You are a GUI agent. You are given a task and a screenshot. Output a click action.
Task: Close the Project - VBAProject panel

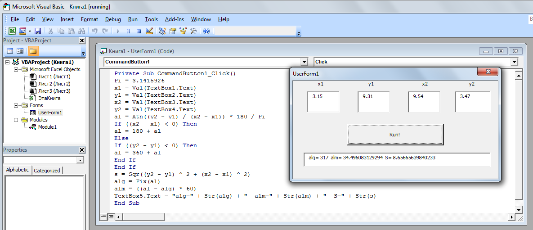81,41
